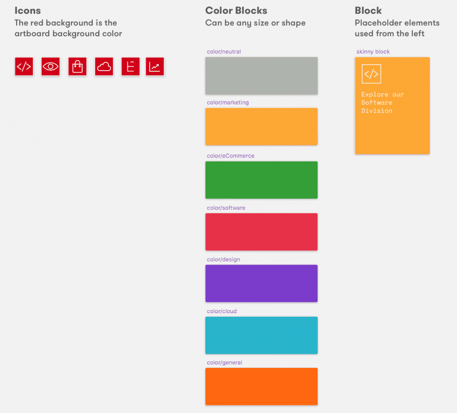The width and height of the screenshot is (457, 413).
Task: Select the "color/eCommerce" label
Action: pyautogui.click(x=230, y=156)
